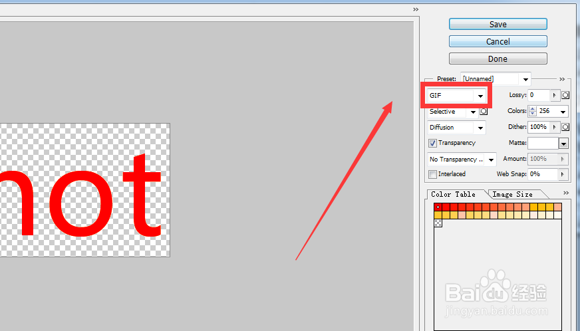Open the Web Snap slider popup arrow
This screenshot has width=580, height=331.
pos(563,174)
